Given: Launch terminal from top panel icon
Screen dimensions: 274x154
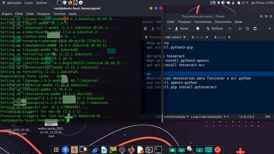Looking at the screenshot, I should 59,3.
